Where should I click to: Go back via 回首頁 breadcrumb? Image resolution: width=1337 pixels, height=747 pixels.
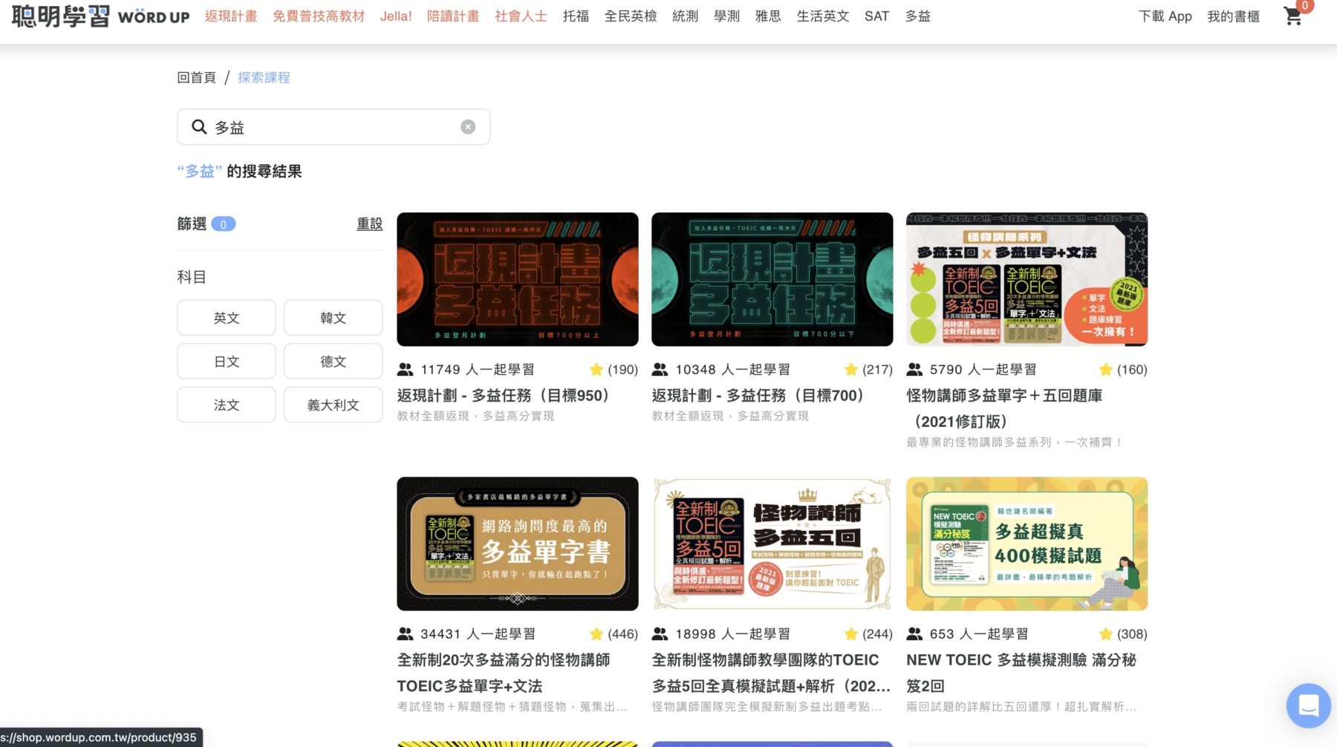[x=196, y=77]
